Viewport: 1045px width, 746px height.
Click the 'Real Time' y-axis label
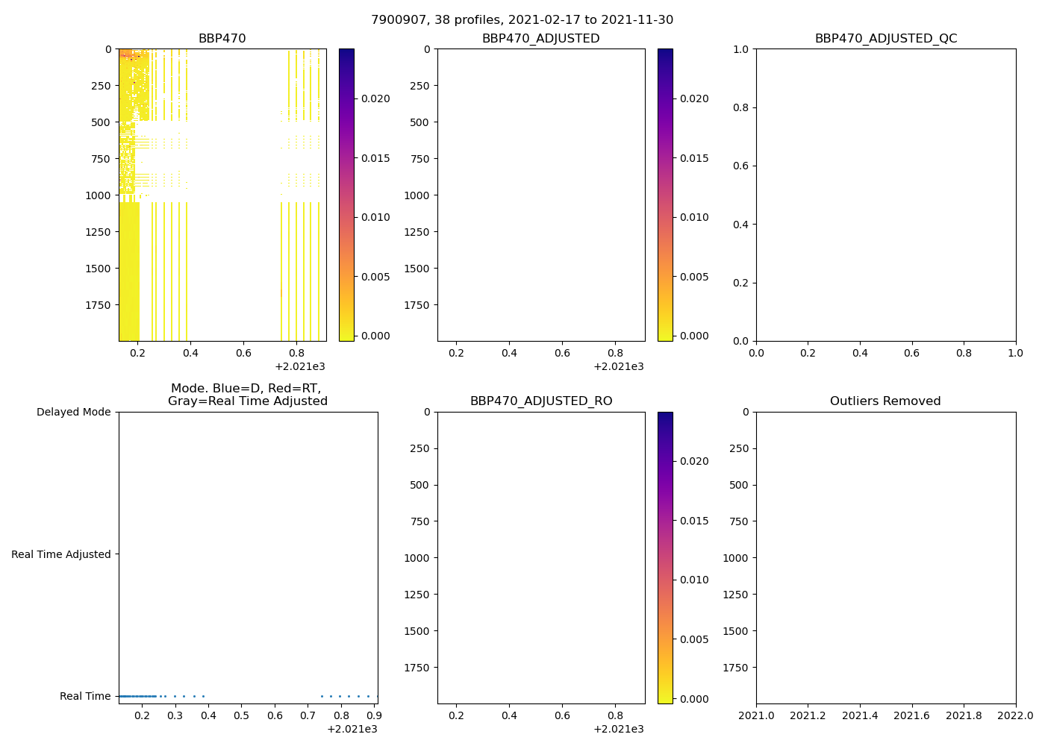pyautogui.click(x=85, y=696)
